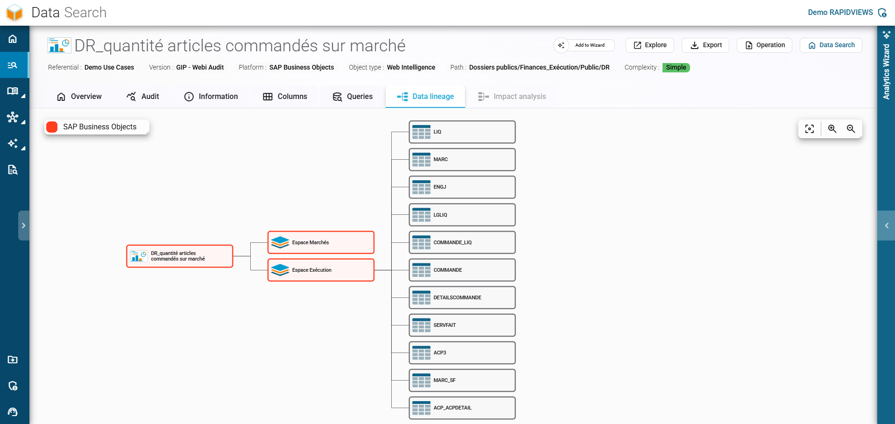Screen dimensions: 895x424
Task: Click the GIP - Webi Audit version value
Action: coord(200,68)
